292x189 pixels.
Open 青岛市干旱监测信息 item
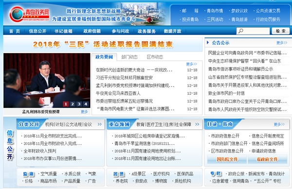(145, 143)
